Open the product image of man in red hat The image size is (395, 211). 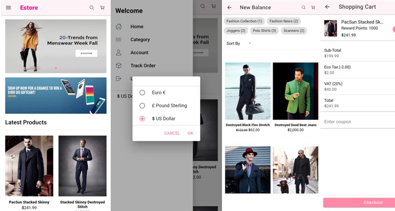click(248, 170)
